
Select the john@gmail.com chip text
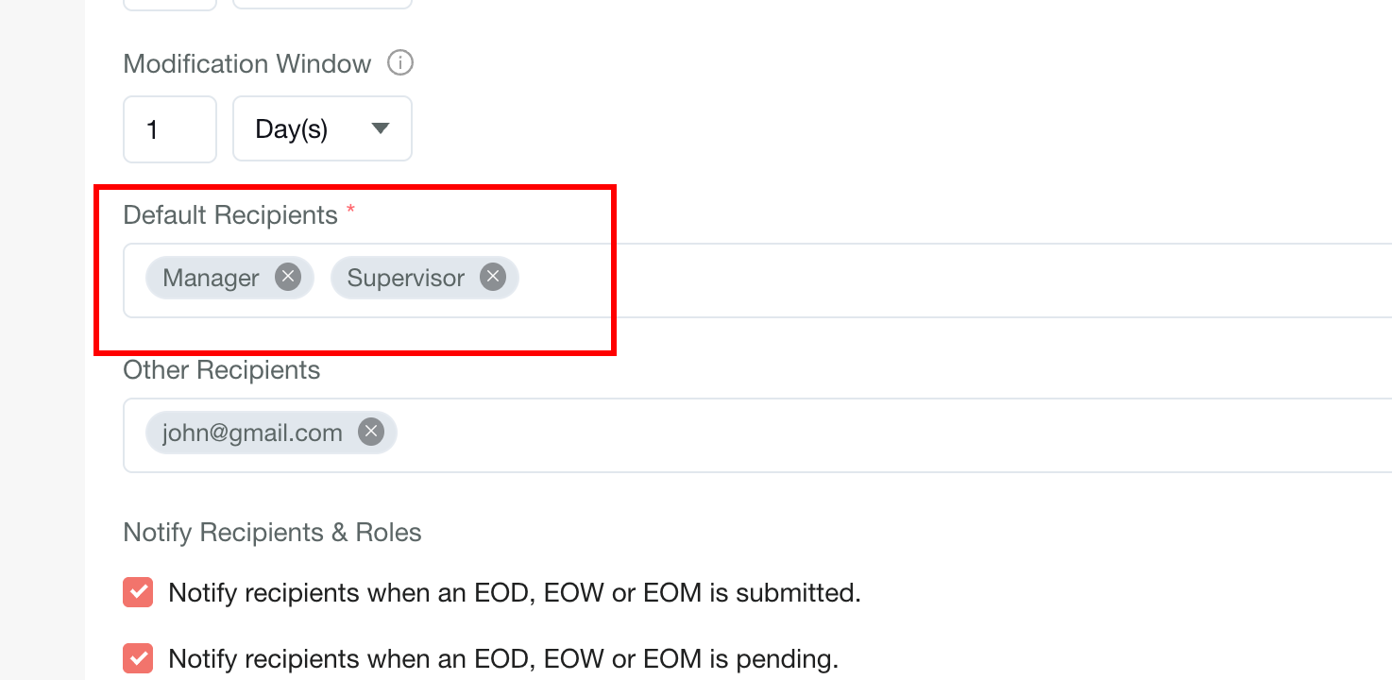252,433
